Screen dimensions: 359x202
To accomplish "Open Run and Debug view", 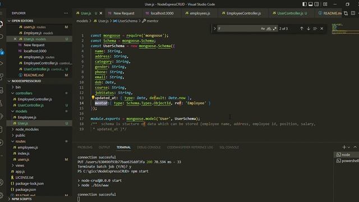I will coord(1,63).
